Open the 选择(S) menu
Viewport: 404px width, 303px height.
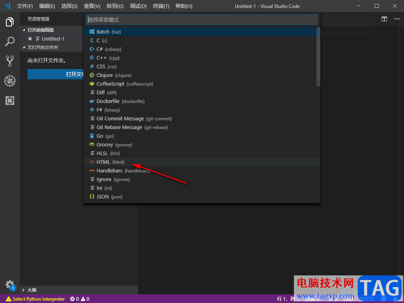pos(69,6)
